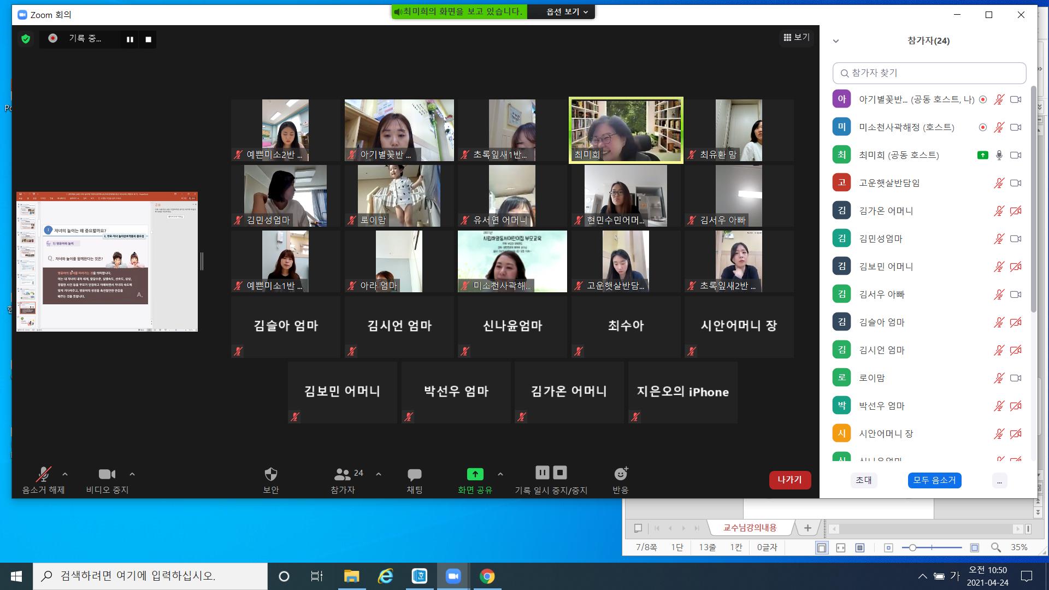Collapse participants panel with chevron
This screenshot has width=1049, height=590.
point(835,41)
